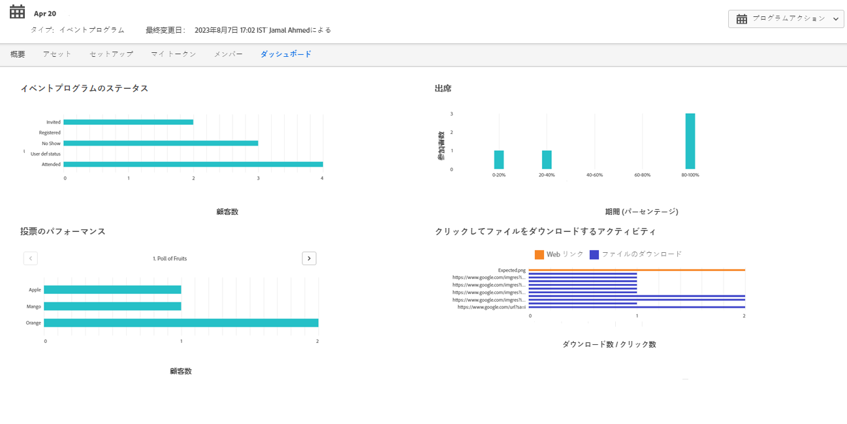Click the Registered axis label
The height and width of the screenshot is (424, 847).
point(50,133)
